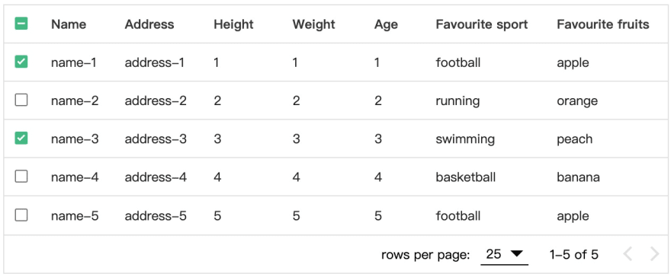Click the Height column header
Image resolution: width=671 pixels, height=277 pixels.
click(x=233, y=24)
